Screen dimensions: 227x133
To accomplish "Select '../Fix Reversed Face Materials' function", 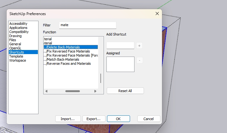I will coord(71,51).
